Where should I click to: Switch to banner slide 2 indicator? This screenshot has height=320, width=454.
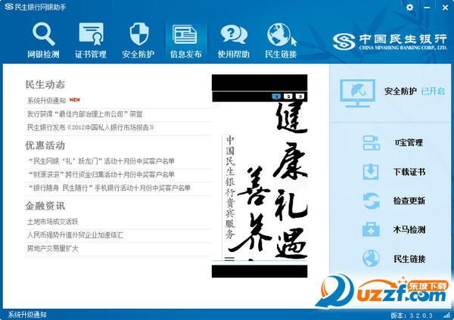[289, 97]
